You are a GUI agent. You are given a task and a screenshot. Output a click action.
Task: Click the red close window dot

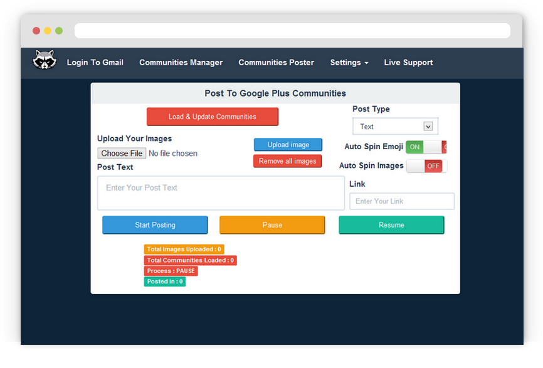[36, 31]
